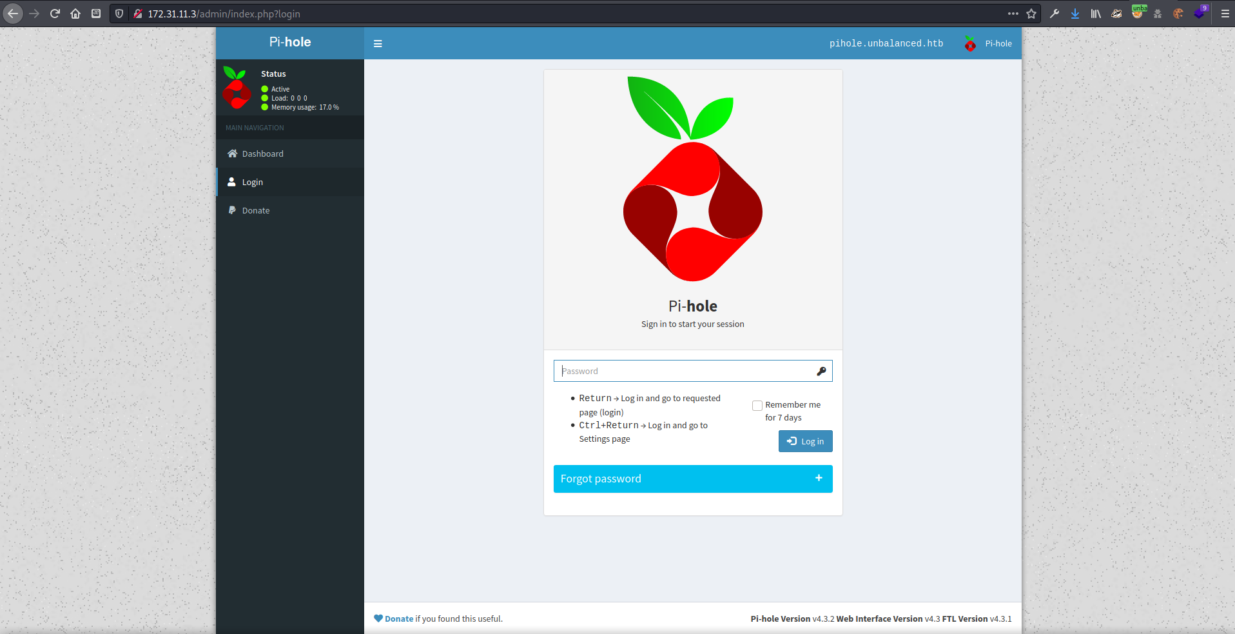Click the Remember me for 7 days label
The width and height of the screenshot is (1235, 634).
point(793,411)
